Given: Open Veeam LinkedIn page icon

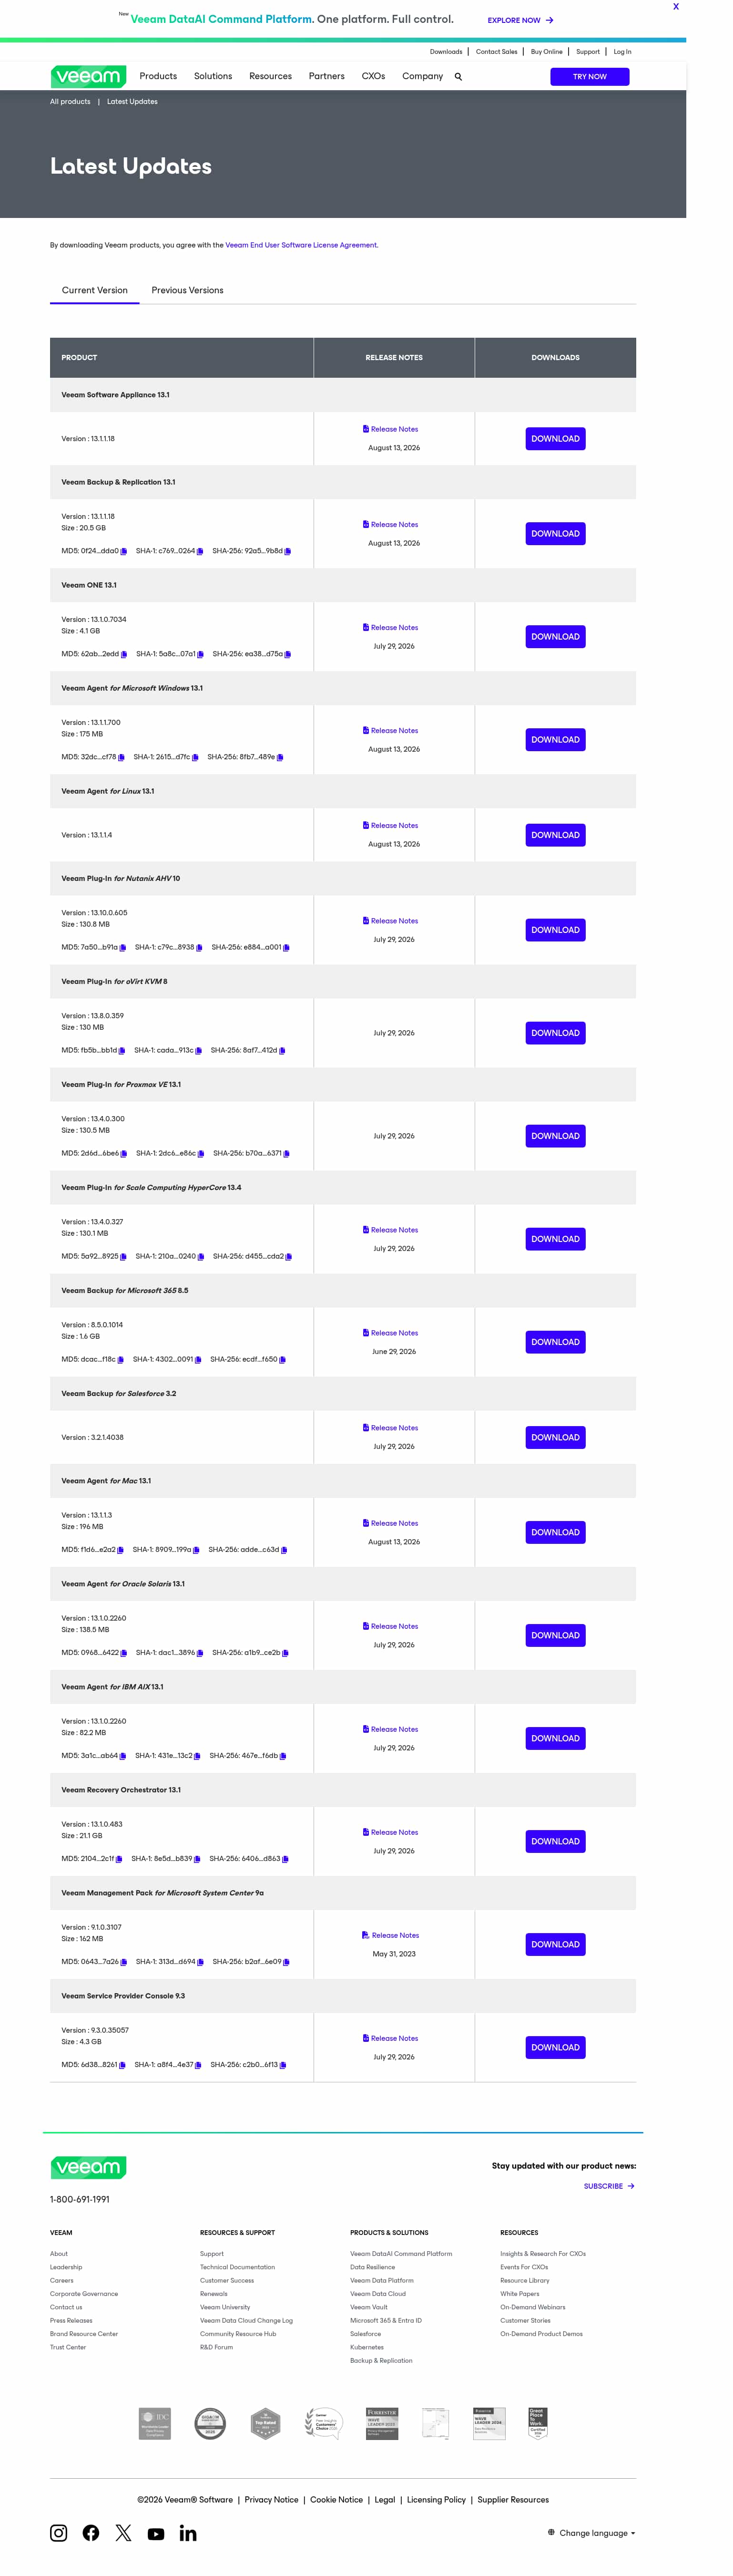Looking at the screenshot, I should click(x=188, y=2533).
